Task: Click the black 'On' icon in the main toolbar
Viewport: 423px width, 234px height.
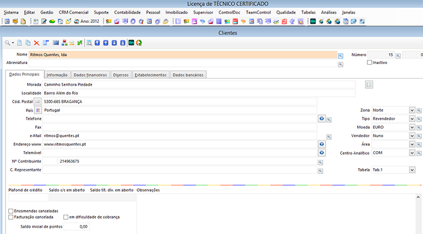Action: [x=313, y=21]
